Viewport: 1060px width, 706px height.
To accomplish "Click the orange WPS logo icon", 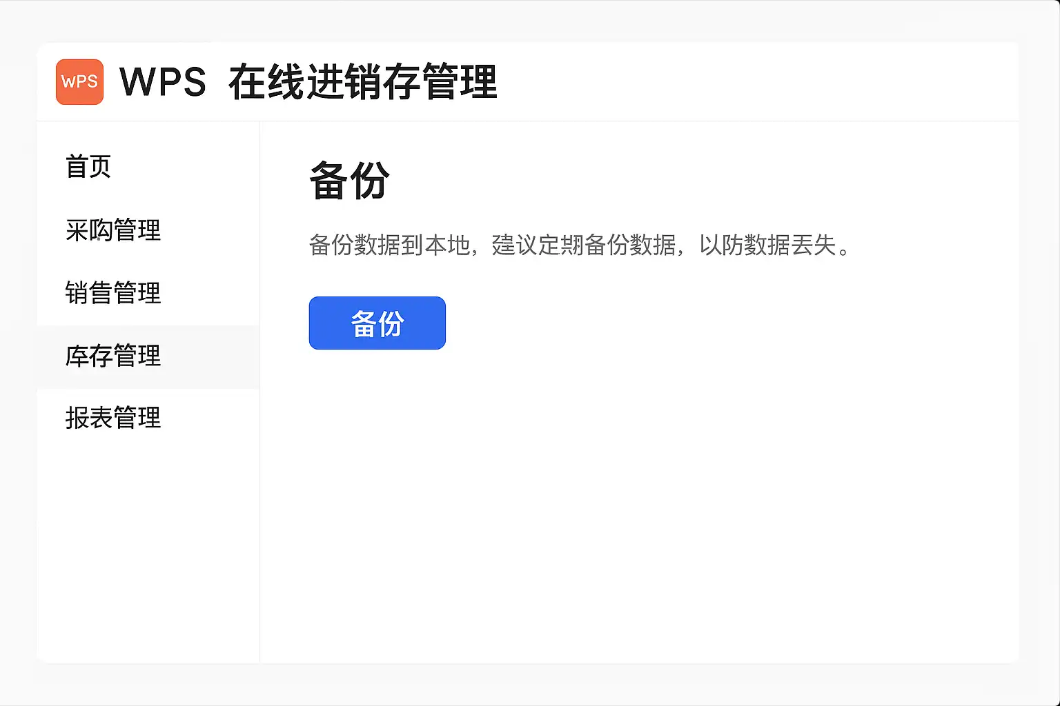I will pyautogui.click(x=79, y=81).
